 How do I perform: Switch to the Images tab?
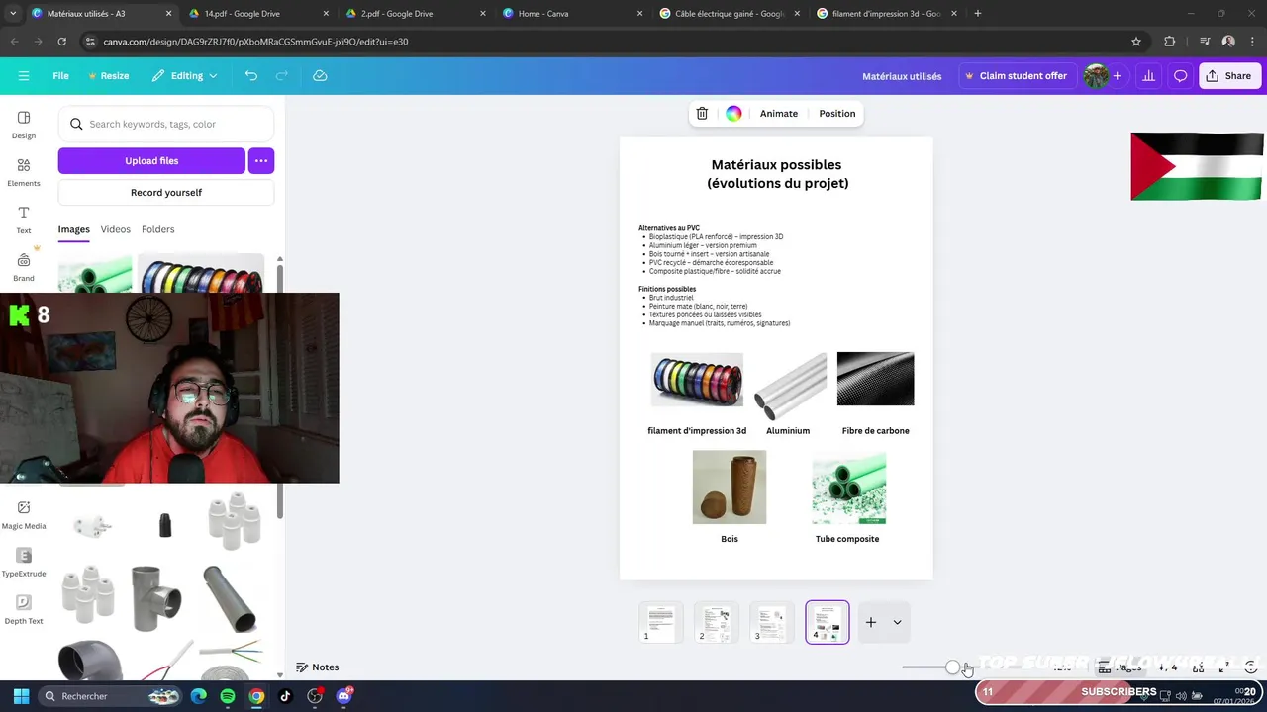point(73,229)
